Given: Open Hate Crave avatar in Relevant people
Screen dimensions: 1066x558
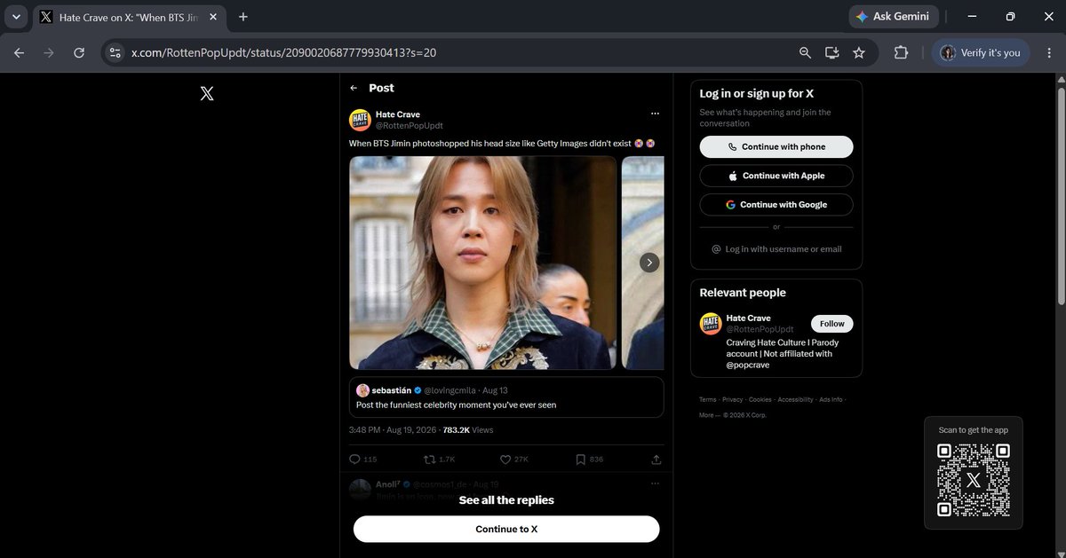Looking at the screenshot, I should (710, 324).
